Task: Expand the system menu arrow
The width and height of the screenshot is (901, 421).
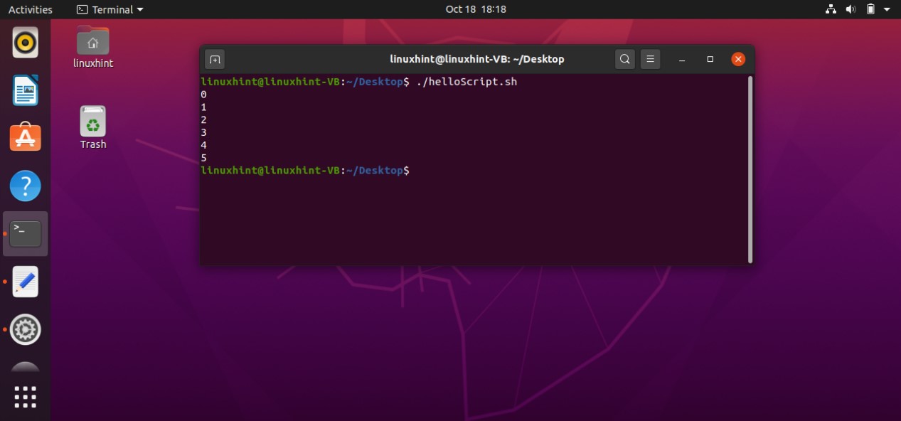Action: pyautogui.click(x=887, y=9)
